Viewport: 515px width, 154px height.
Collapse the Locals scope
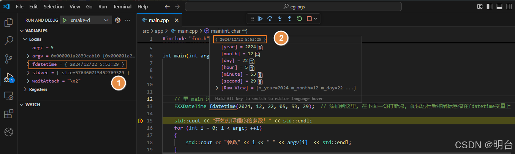(25, 39)
